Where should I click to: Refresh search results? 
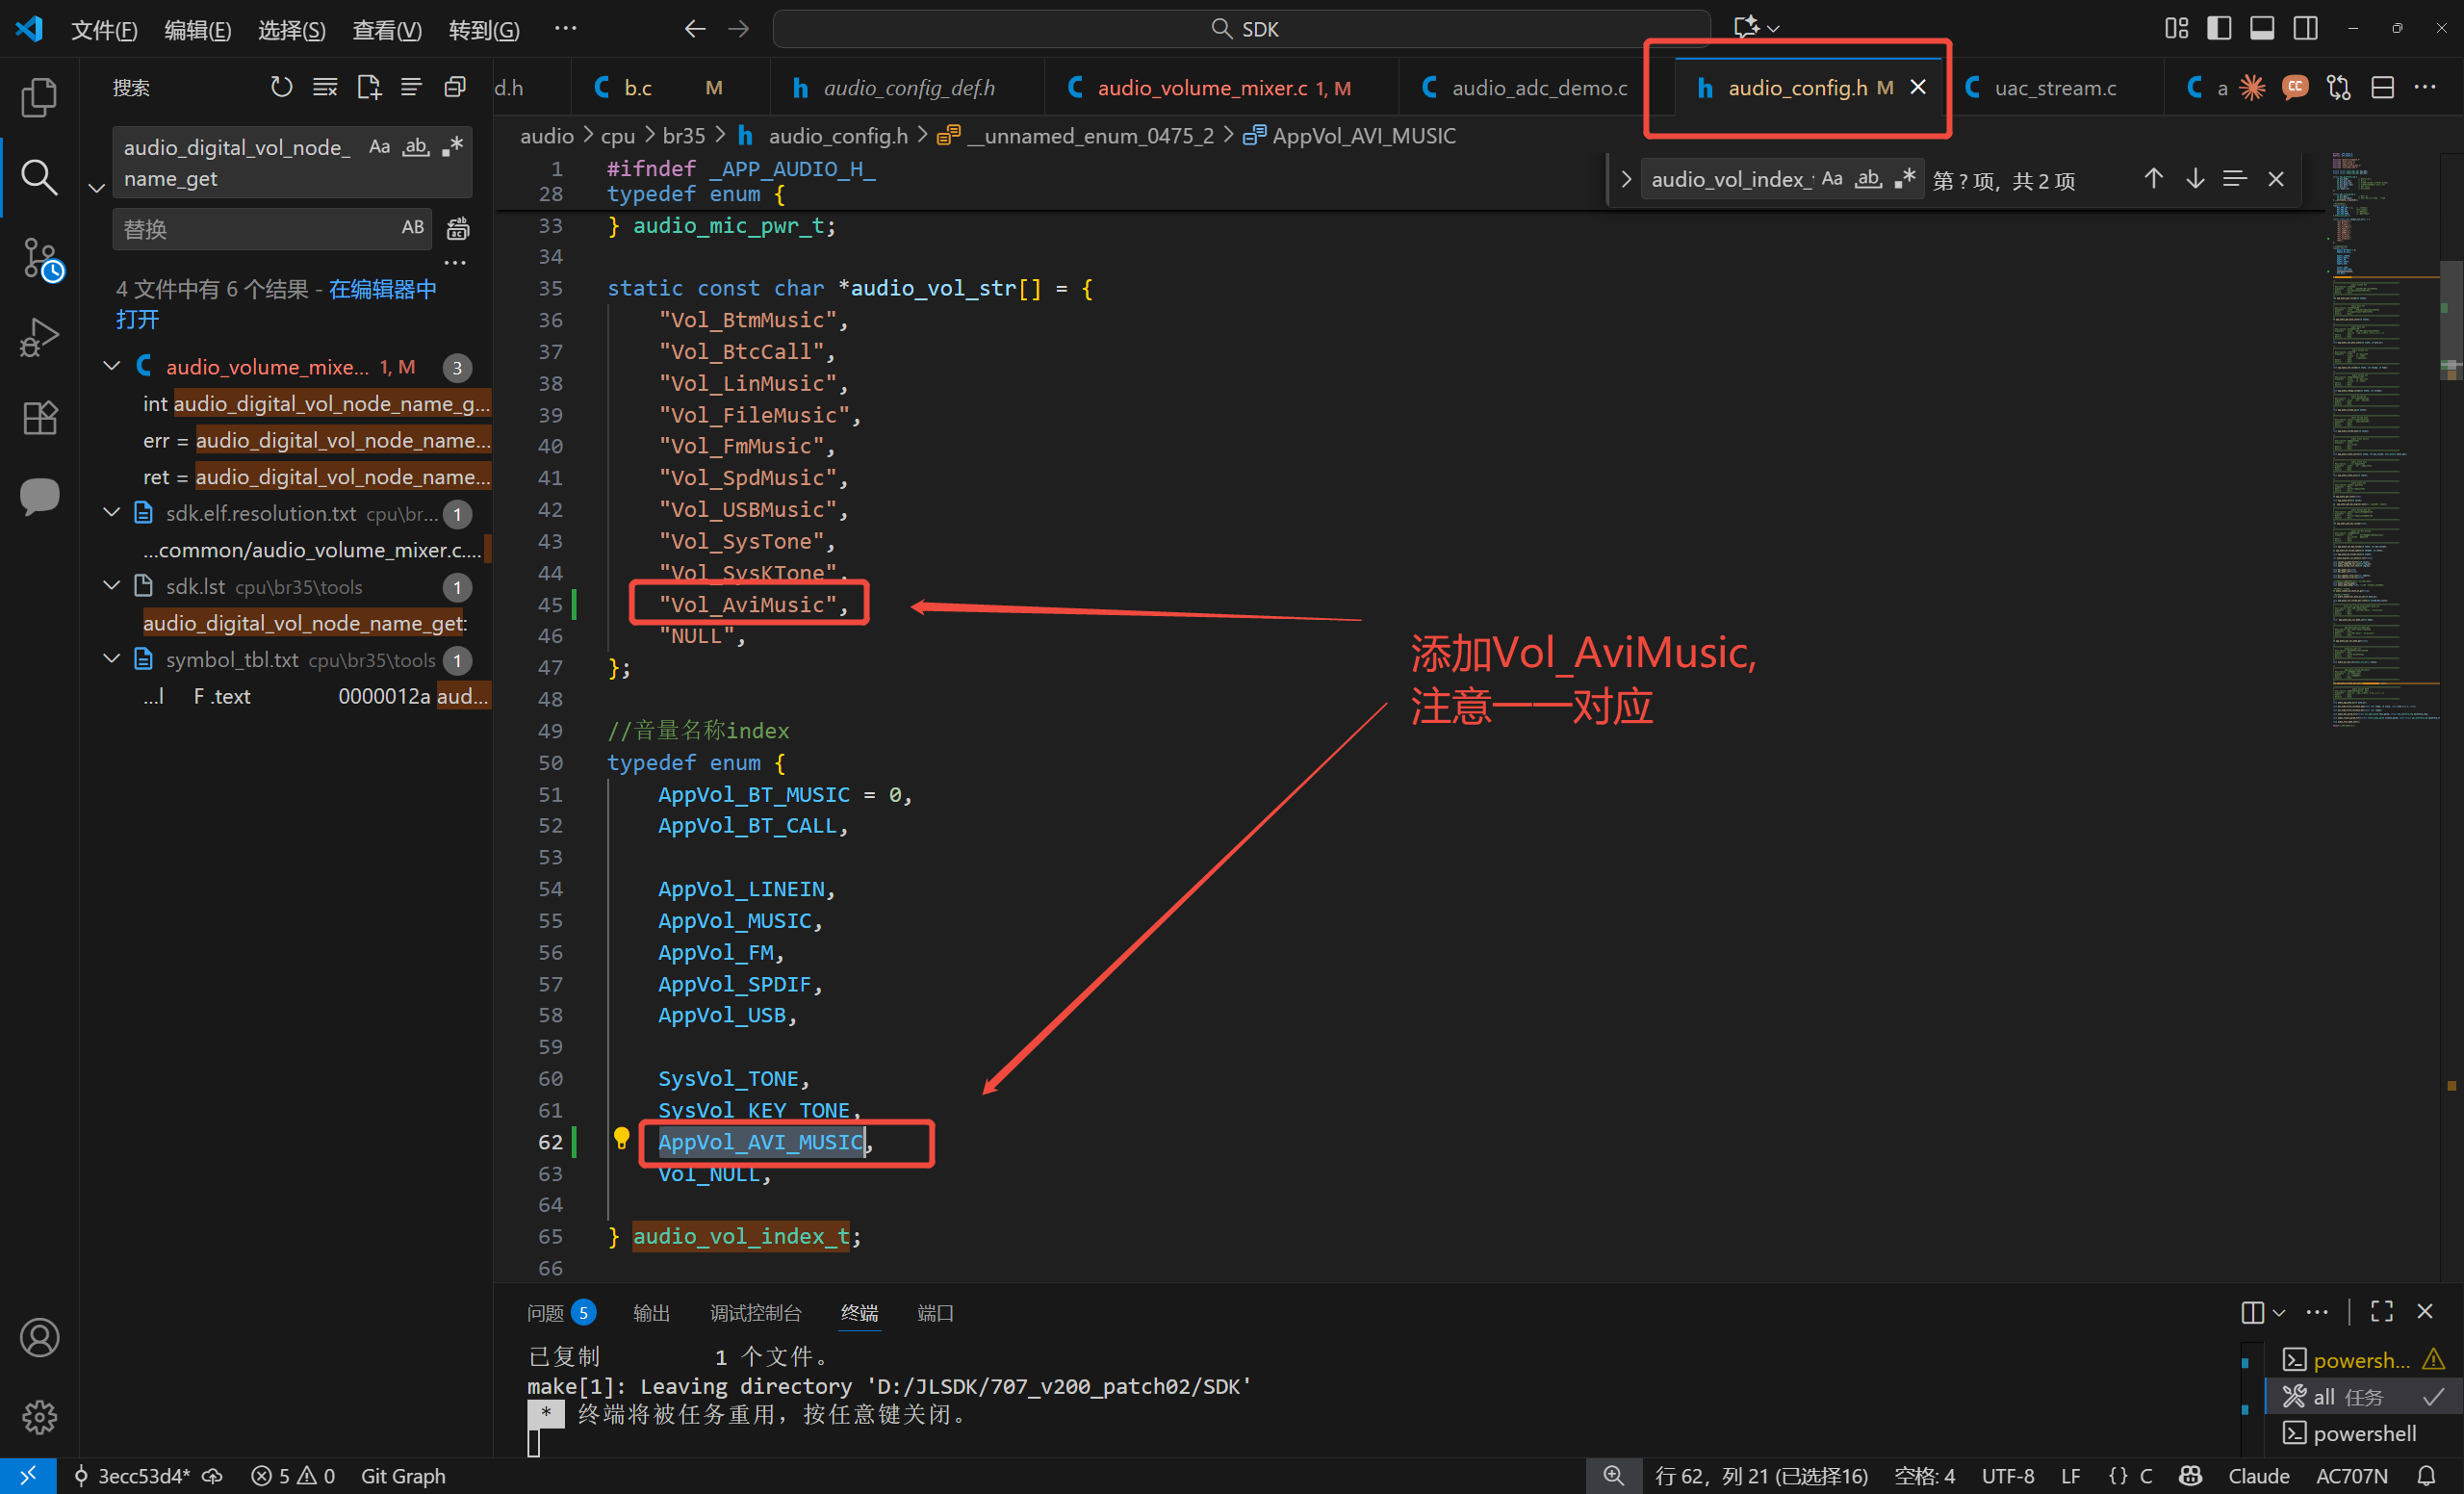281,88
